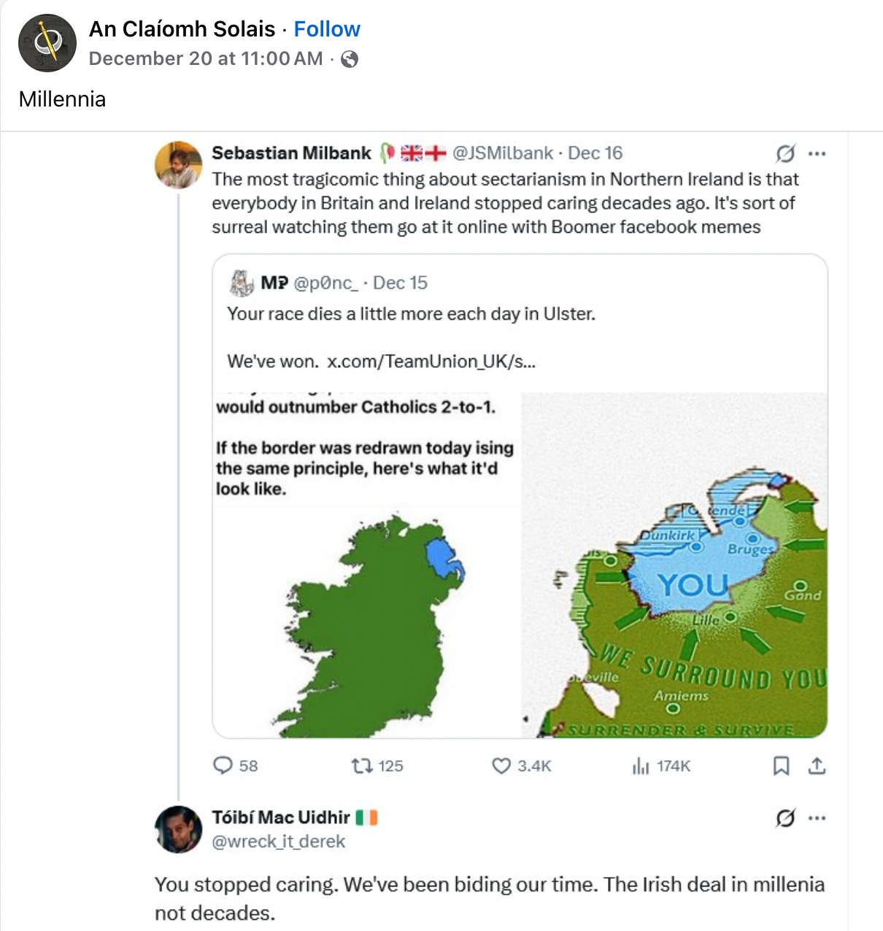883x931 pixels.
Task: Open more options on Tóibí Mac Uidhir's tweet
Action: click(817, 818)
